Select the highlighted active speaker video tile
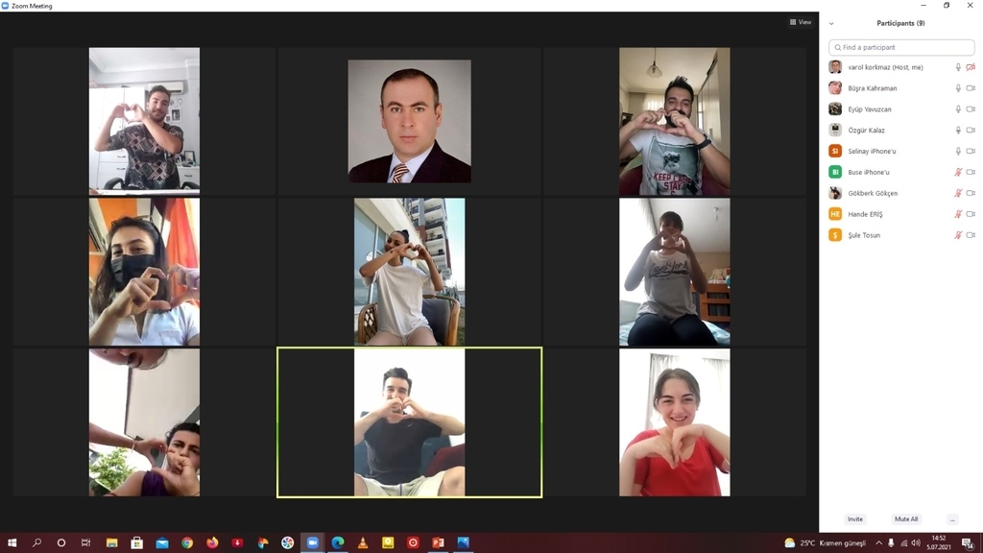983x553 pixels. [x=409, y=422]
